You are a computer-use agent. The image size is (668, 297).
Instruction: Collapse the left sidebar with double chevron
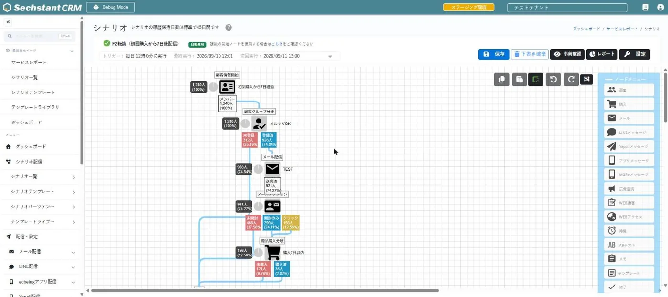[8, 22]
